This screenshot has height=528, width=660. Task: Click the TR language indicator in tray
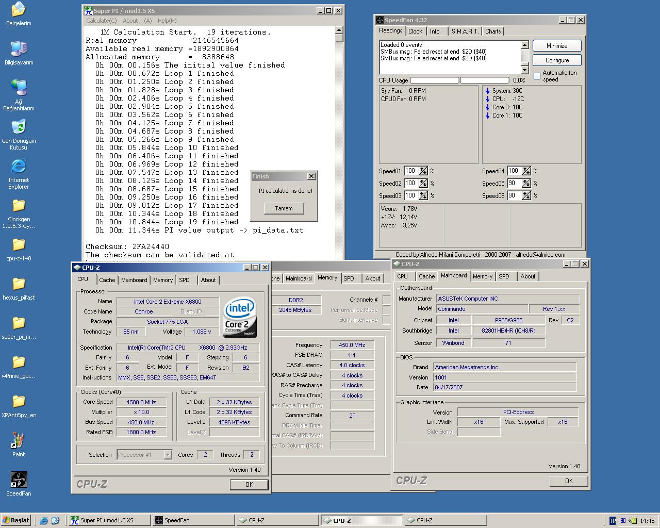pyautogui.click(x=613, y=521)
